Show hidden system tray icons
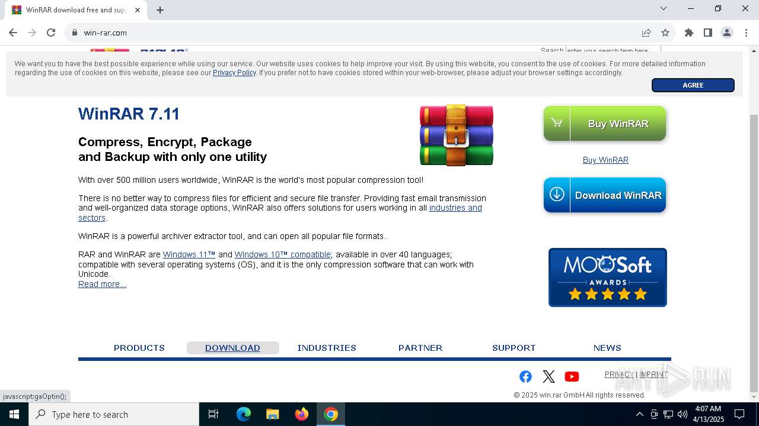759x426 pixels. point(639,414)
